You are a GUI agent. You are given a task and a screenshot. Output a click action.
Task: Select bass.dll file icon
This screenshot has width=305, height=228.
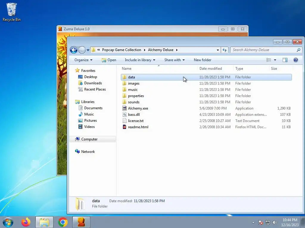click(125, 114)
